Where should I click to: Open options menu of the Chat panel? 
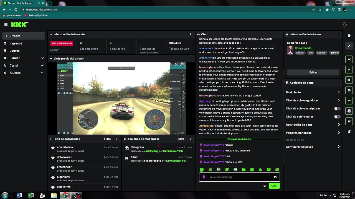[279, 35]
